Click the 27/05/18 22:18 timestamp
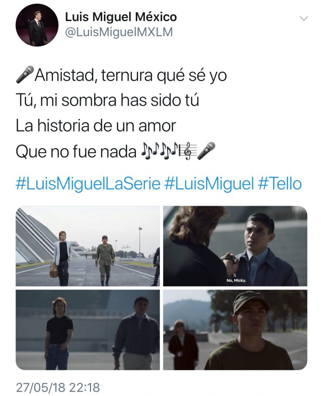The height and width of the screenshot is (396, 323). coord(58,387)
